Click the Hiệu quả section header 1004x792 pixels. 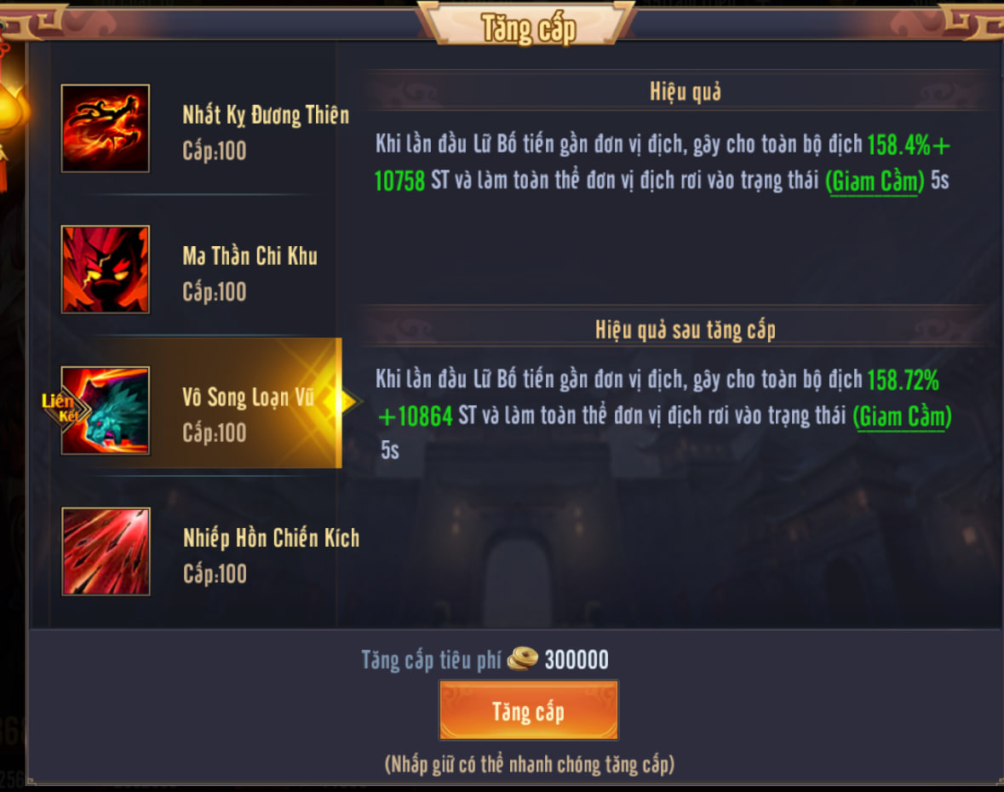(x=686, y=92)
